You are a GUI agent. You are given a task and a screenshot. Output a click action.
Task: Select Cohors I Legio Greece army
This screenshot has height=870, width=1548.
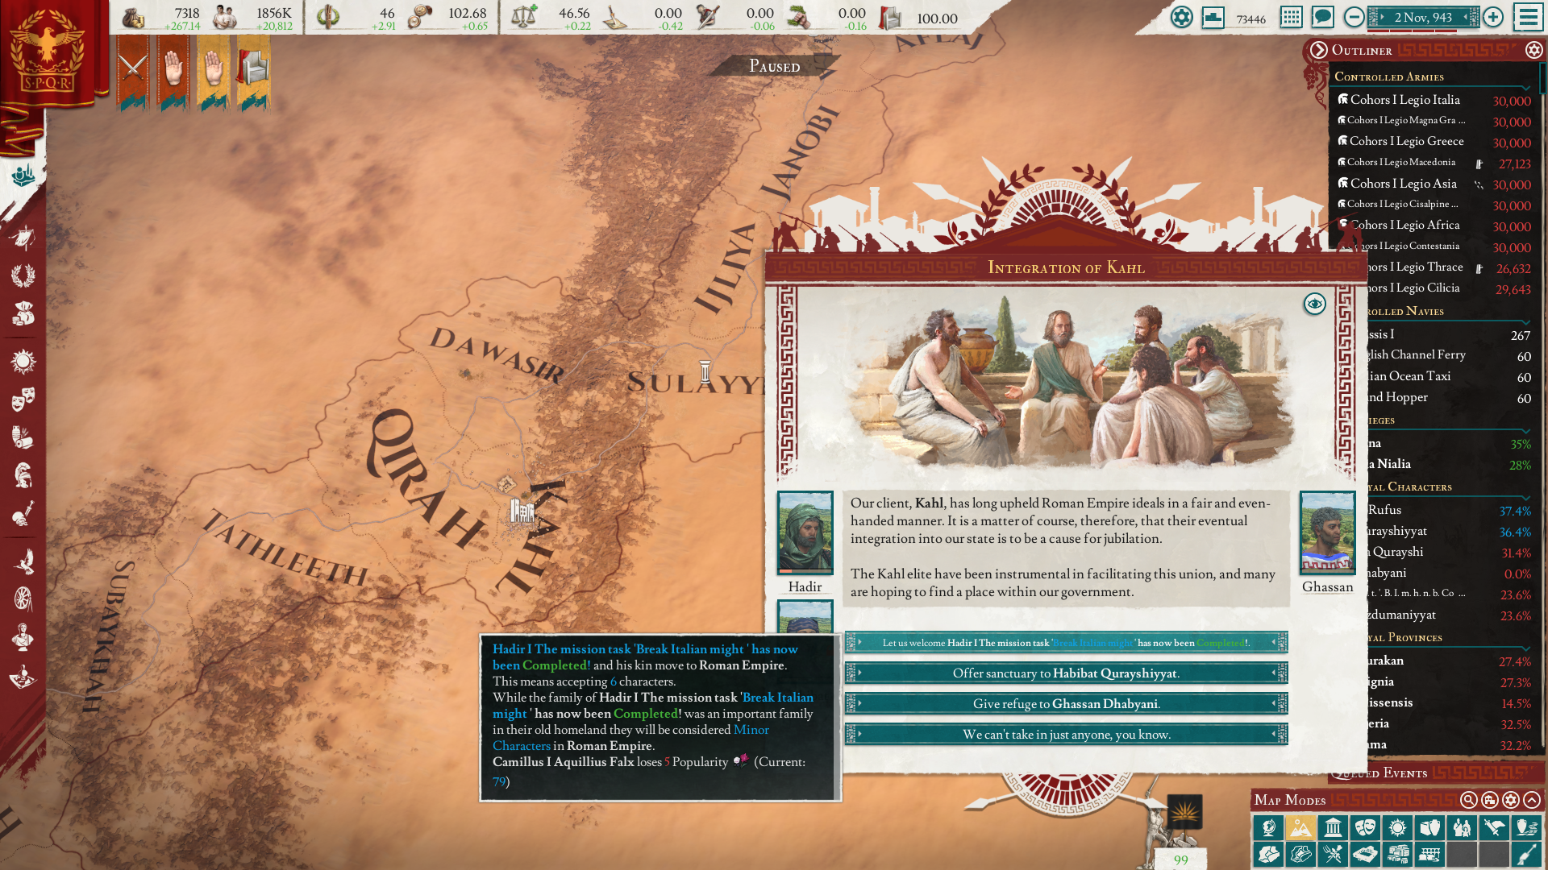pos(1406,141)
